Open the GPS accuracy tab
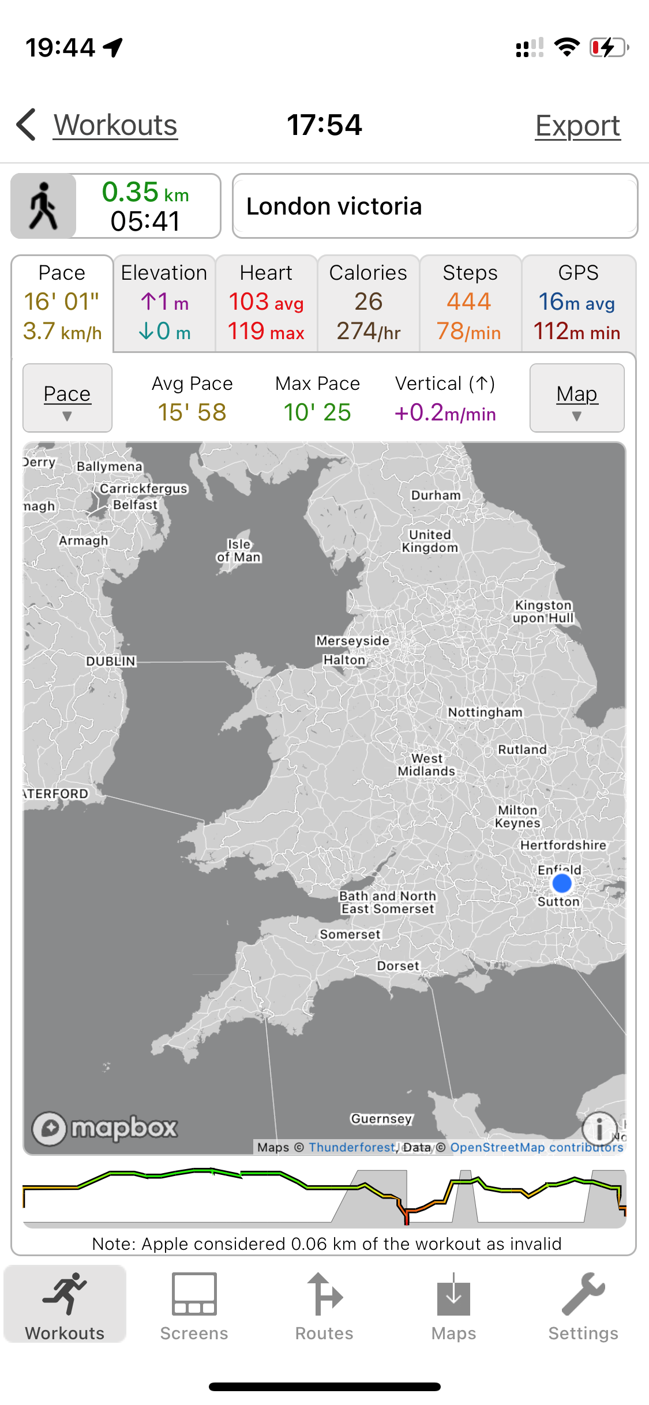Viewport: 649px width, 1405px height. [x=579, y=303]
